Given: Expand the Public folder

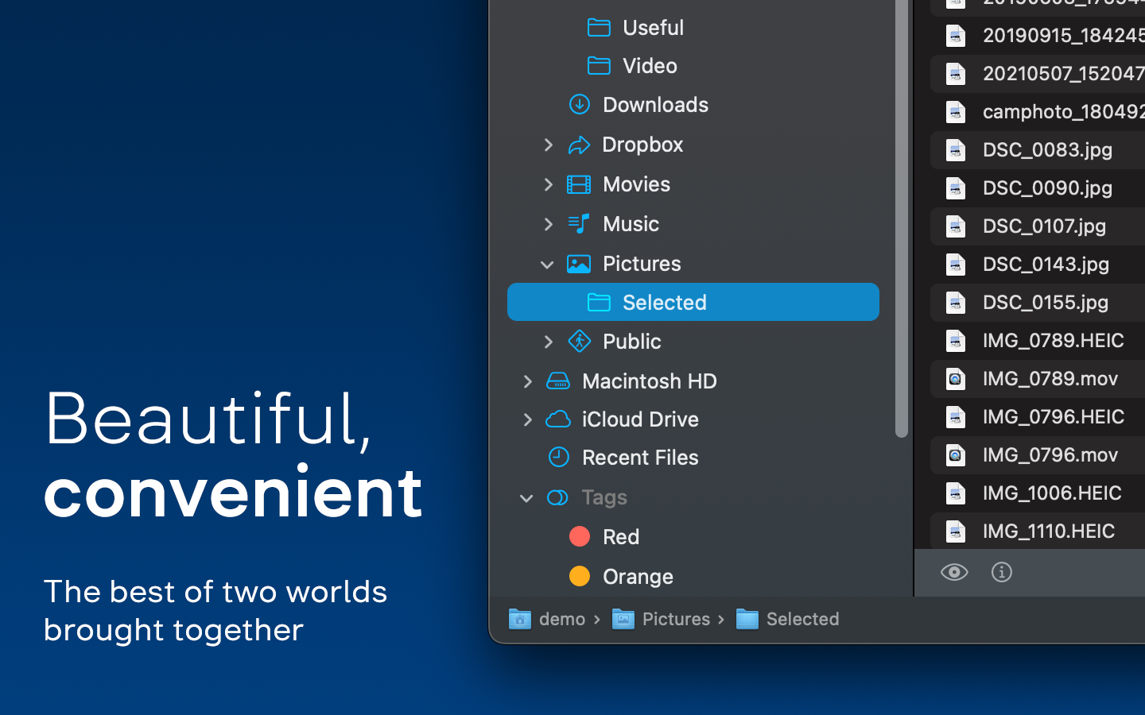Looking at the screenshot, I should click(x=548, y=342).
